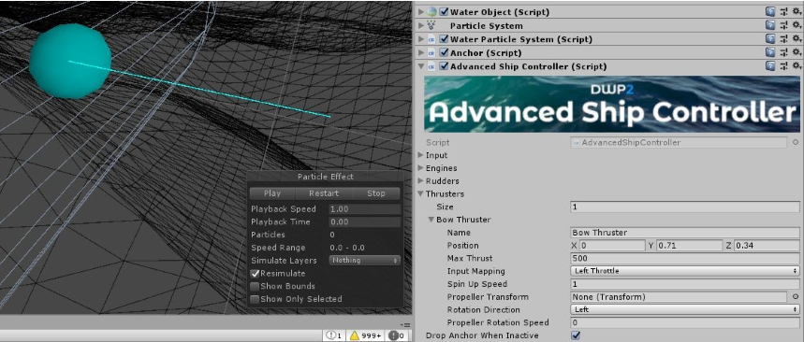Open gear menu of Water Object script
The width and height of the screenshot is (804, 342).
click(x=797, y=12)
